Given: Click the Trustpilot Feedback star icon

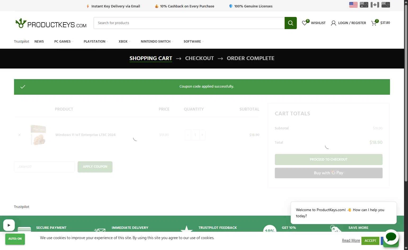Looking at the screenshot, I should 187,229.
